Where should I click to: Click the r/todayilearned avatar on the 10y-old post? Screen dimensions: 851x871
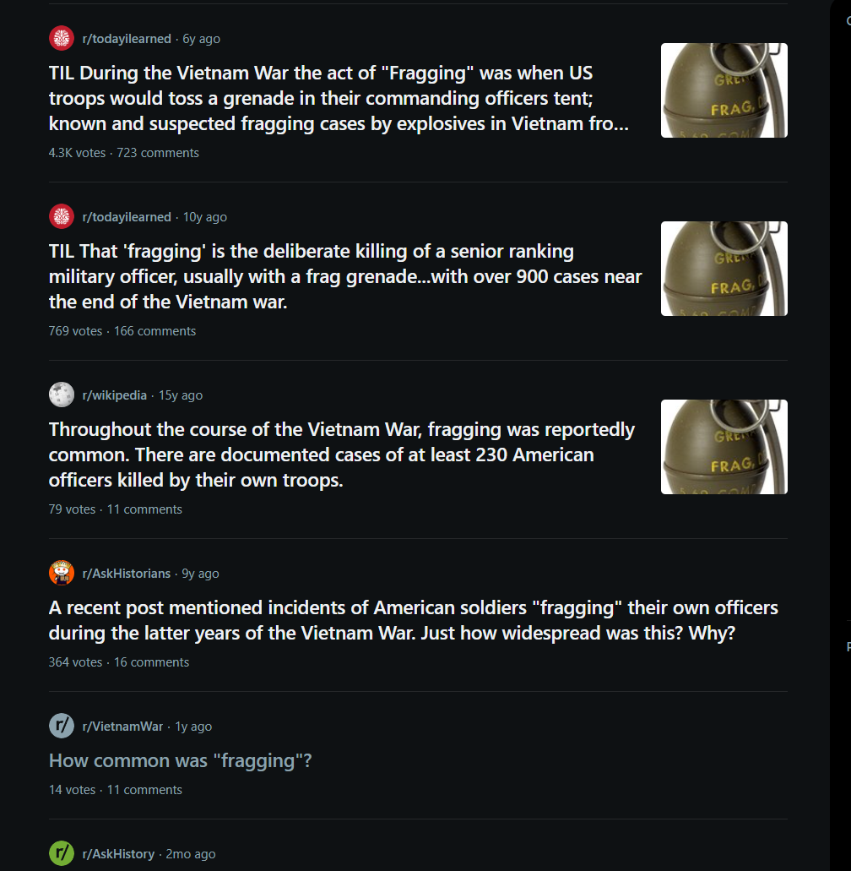click(62, 217)
